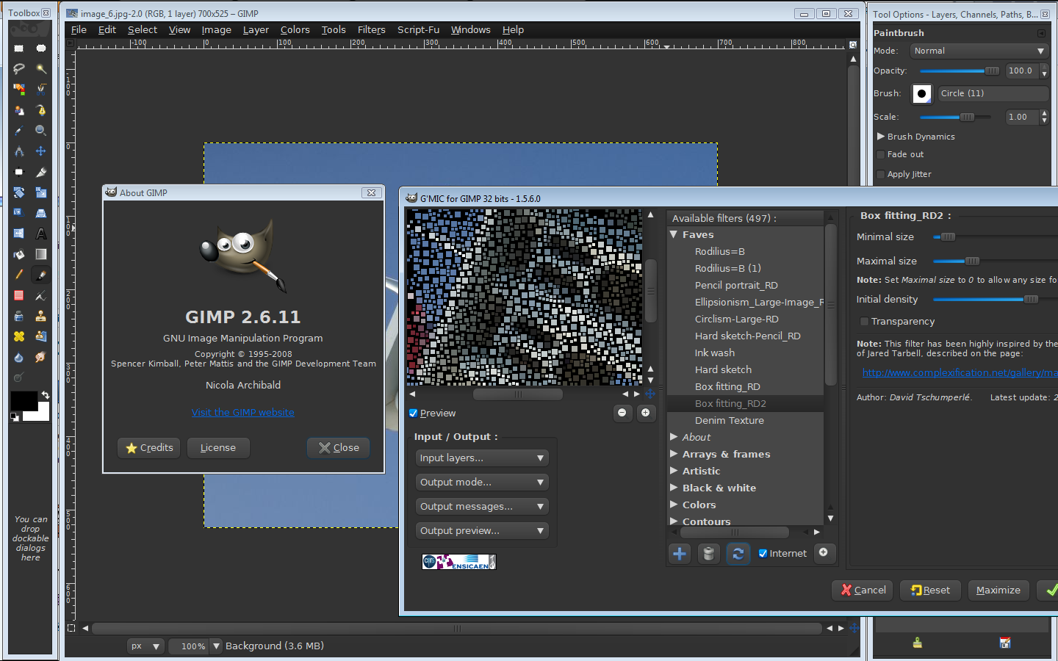
Task: Select the Eraser tool
Action: pyautogui.click(x=19, y=295)
